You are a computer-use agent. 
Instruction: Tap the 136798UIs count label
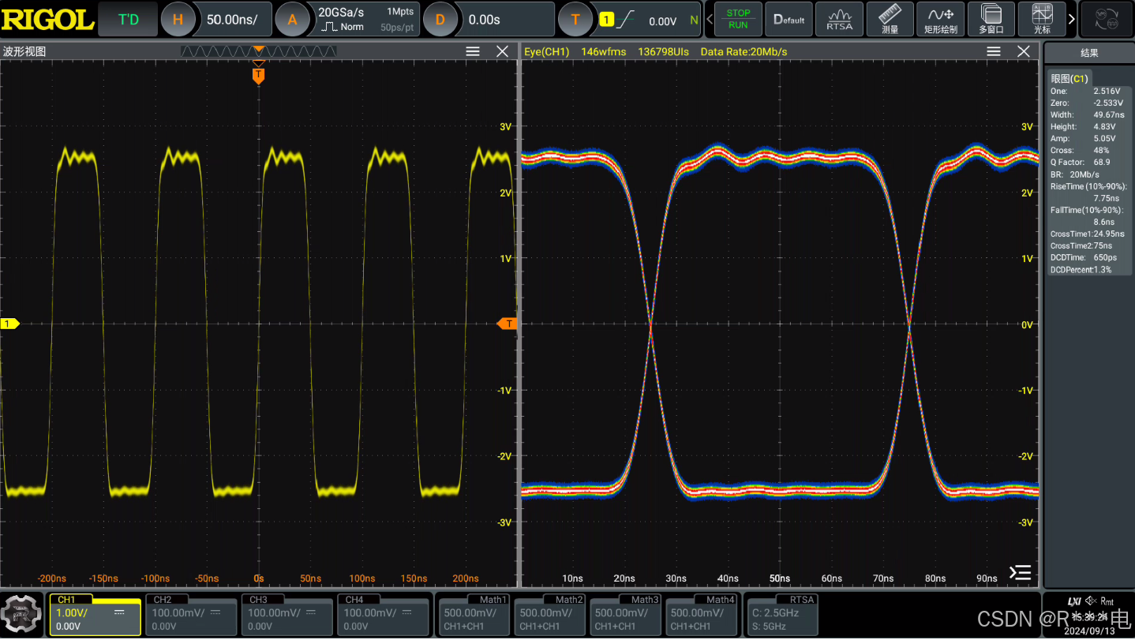pyautogui.click(x=663, y=51)
